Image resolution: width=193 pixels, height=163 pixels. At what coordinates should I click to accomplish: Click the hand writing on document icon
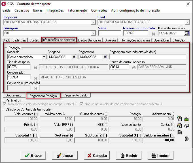(x=179, y=125)
